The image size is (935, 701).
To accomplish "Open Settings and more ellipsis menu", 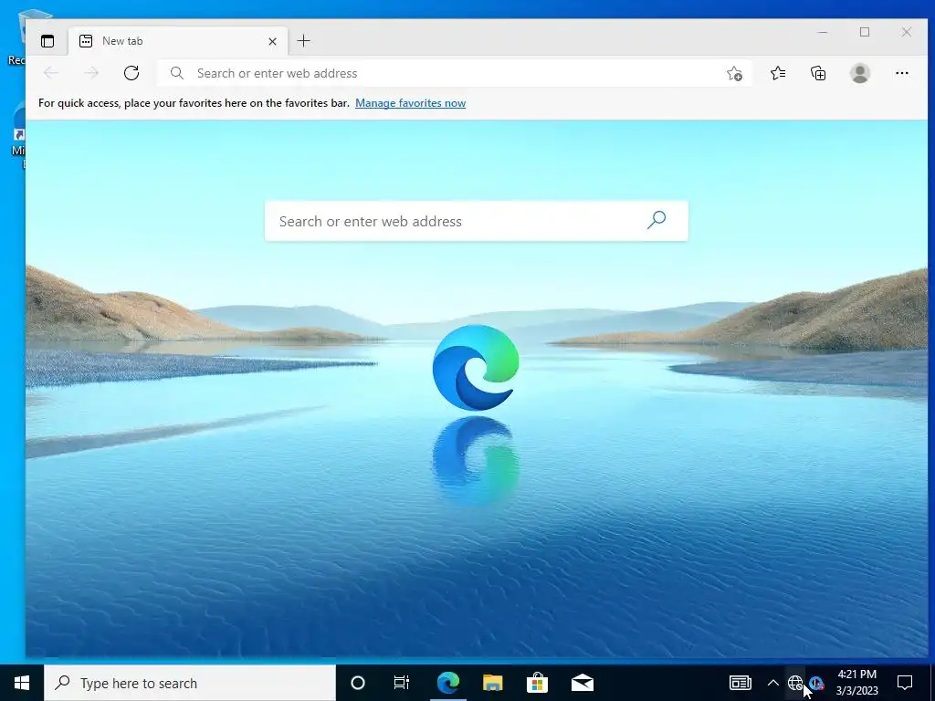I will [x=901, y=73].
